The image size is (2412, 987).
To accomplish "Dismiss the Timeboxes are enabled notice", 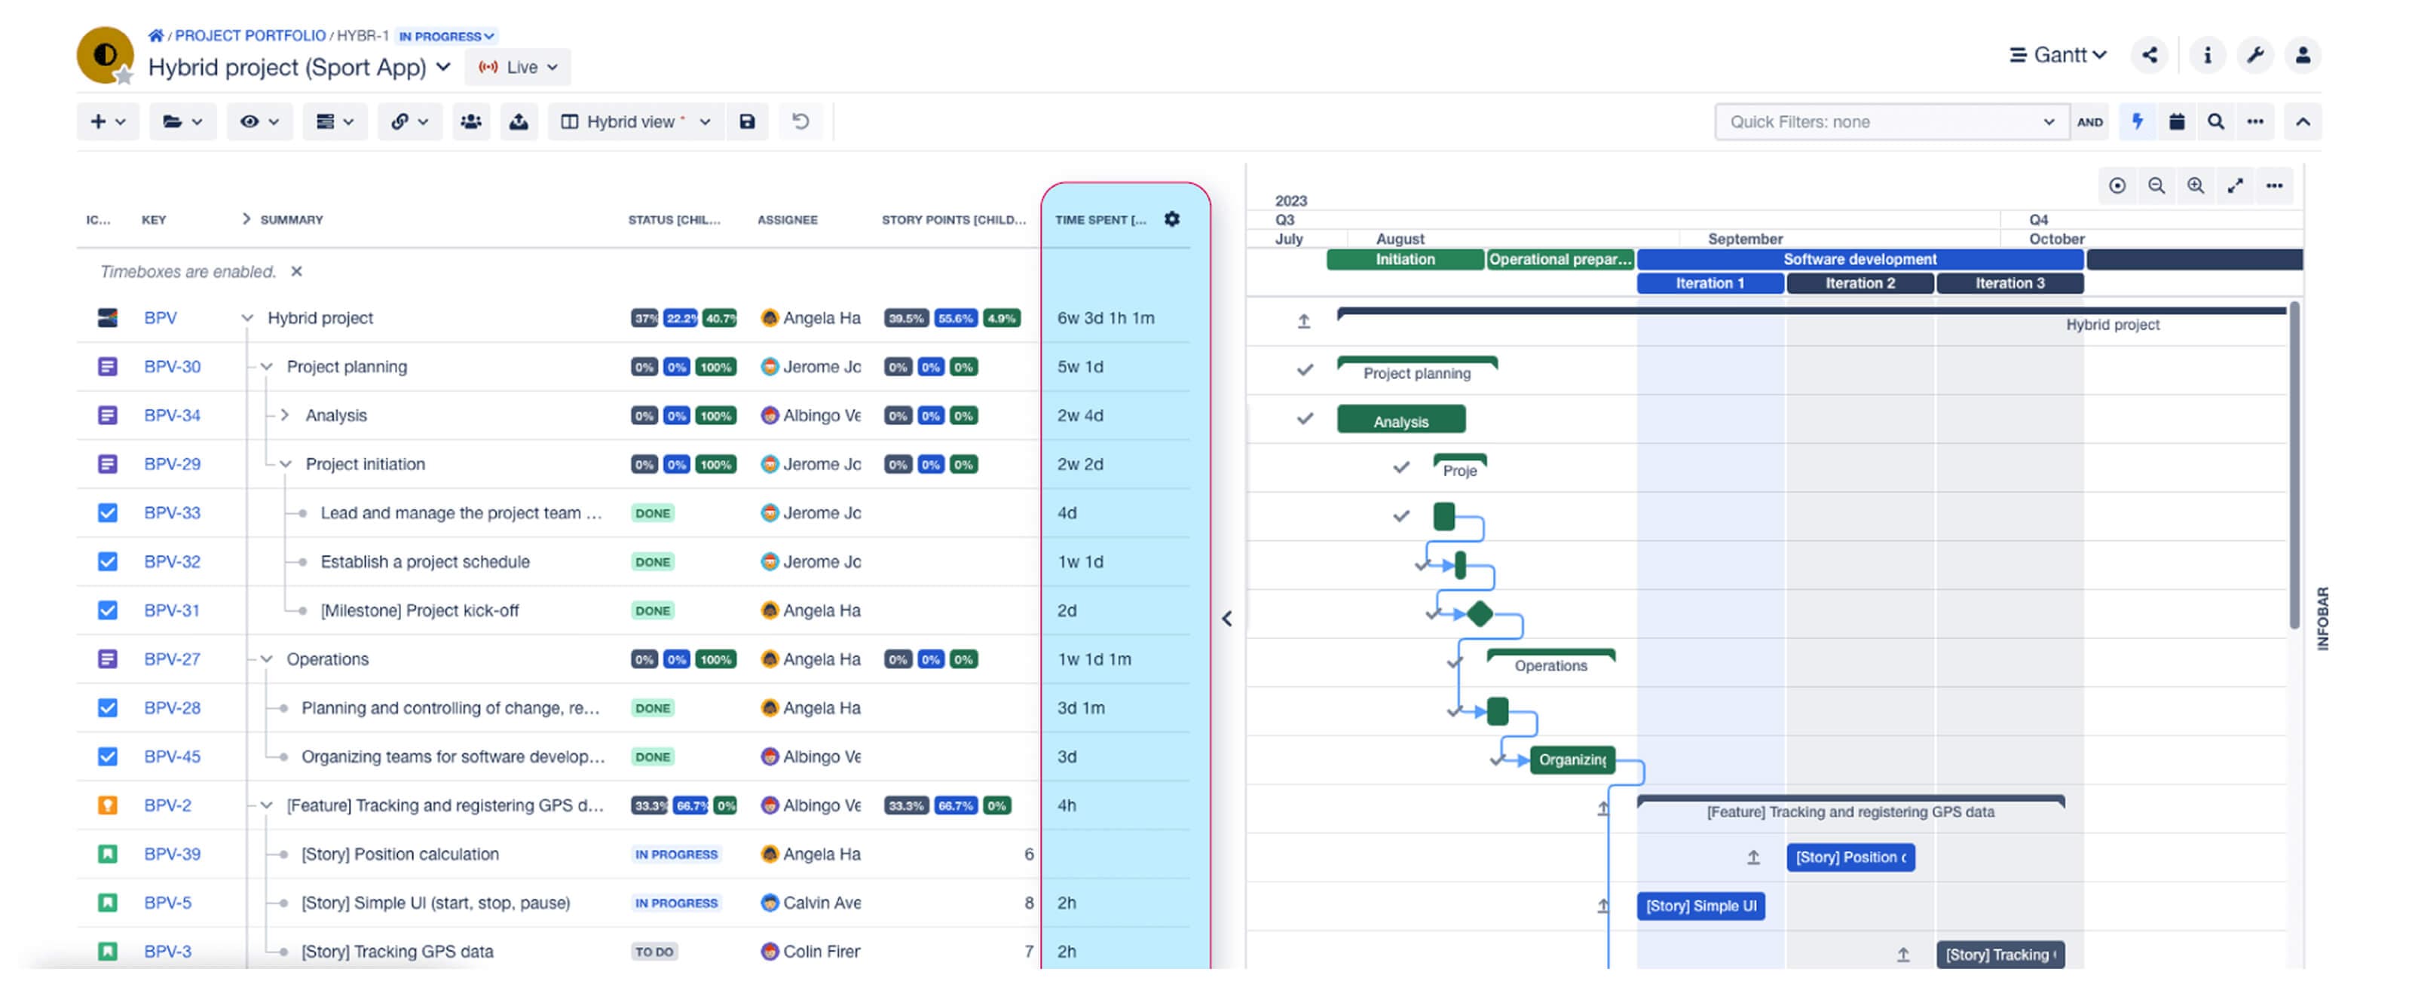I will pyautogui.click(x=296, y=271).
